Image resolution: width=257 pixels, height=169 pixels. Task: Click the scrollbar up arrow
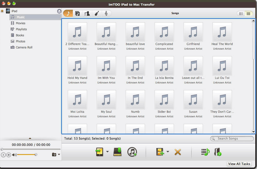click(253, 21)
